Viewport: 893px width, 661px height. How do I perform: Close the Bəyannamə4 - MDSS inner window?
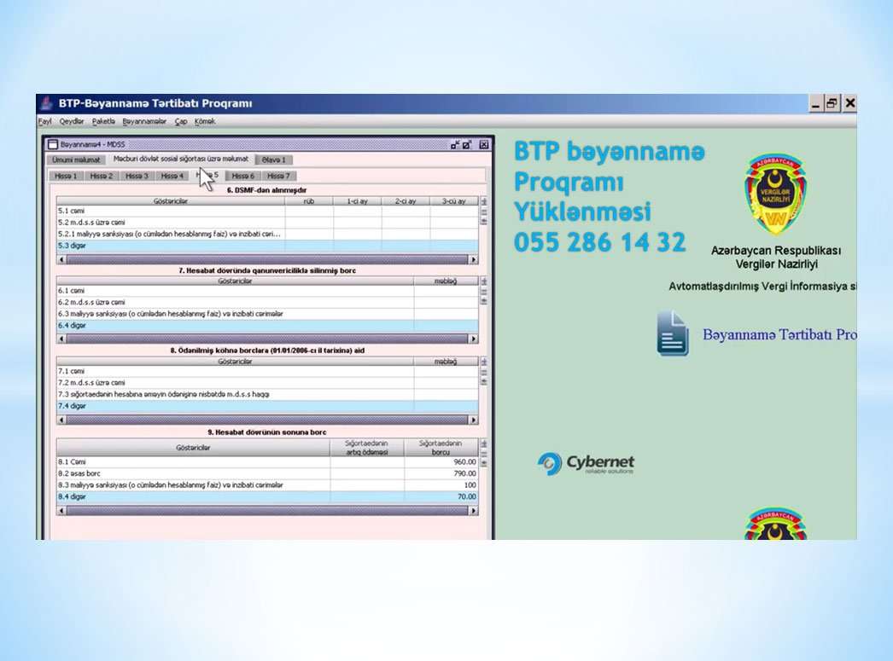pos(483,144)
